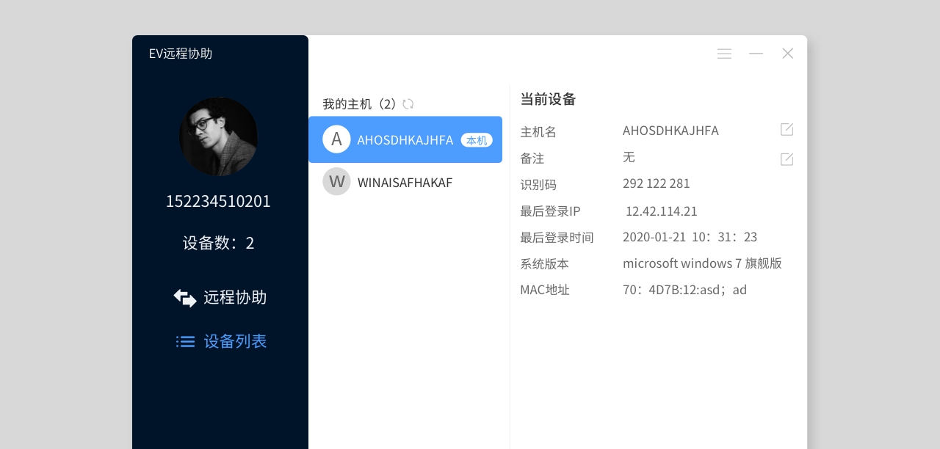Click the 最后登录IP address value
This screenshot has height=449, width=940.
click(662, 211)
